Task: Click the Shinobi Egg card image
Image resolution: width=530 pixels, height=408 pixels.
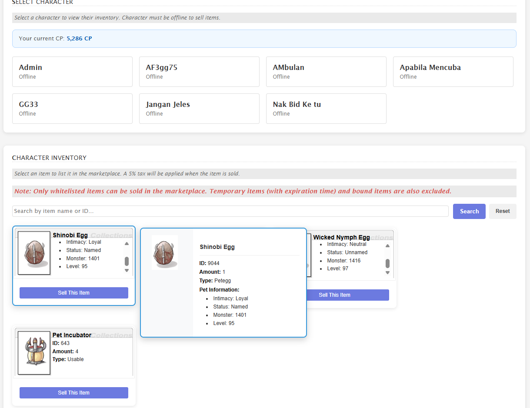Action: [34, 252]
